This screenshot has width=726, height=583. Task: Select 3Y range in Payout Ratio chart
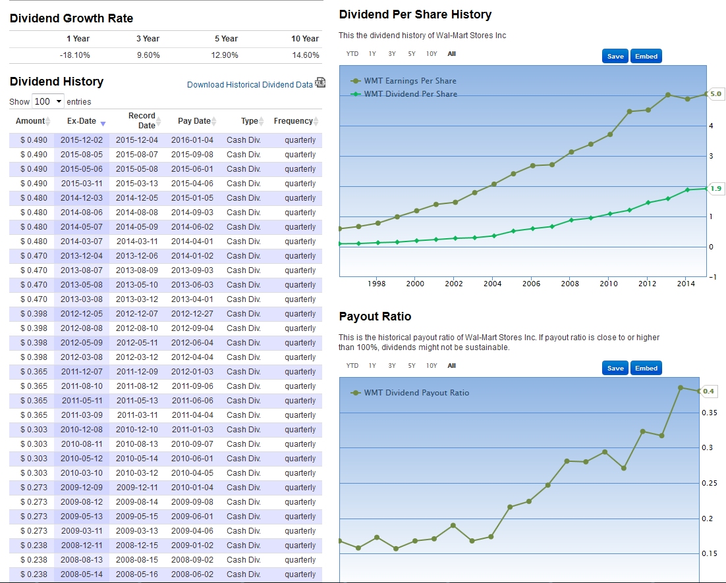[x=392, y=366]
